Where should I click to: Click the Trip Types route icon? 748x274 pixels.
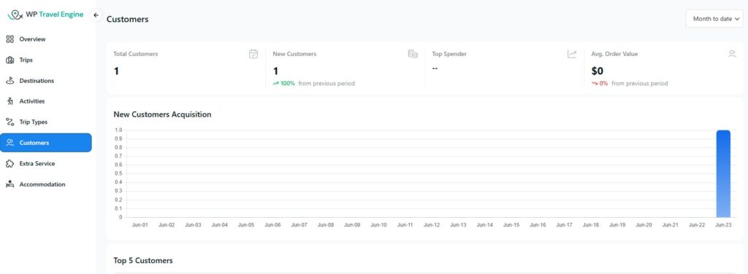click(9, 122)
